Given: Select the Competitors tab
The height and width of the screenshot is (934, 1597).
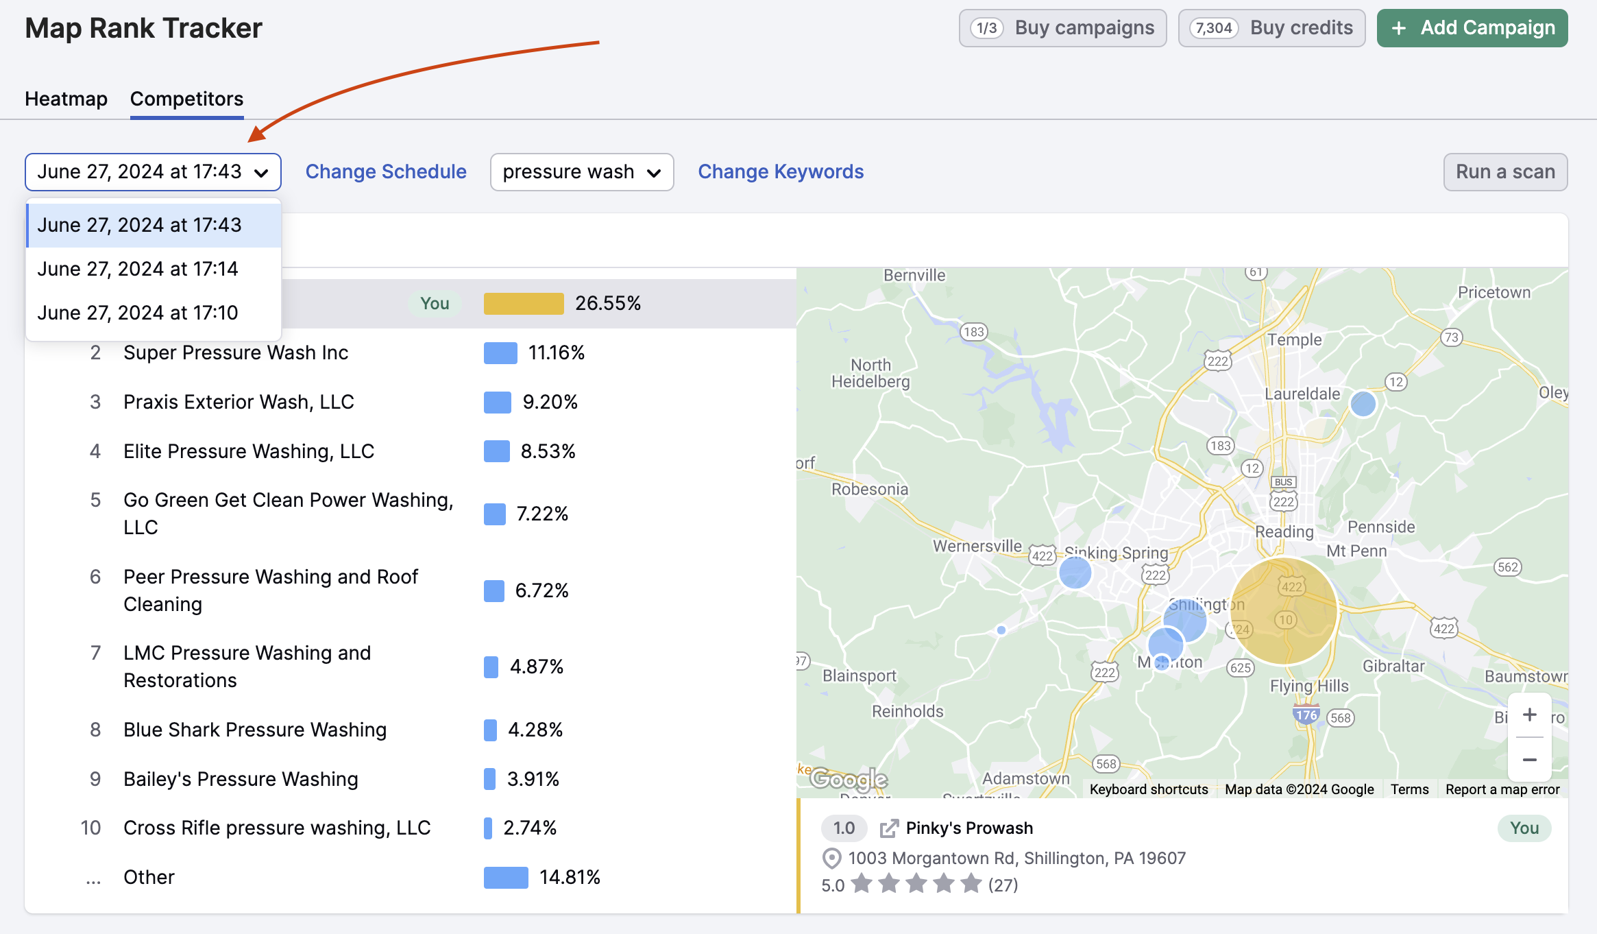Looking at the screenshot, I should pos(186,99).
